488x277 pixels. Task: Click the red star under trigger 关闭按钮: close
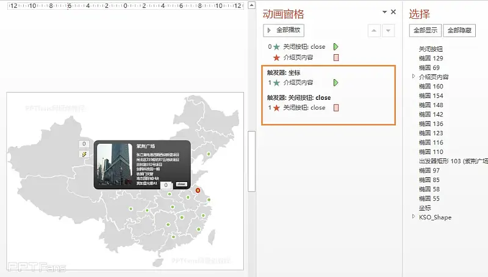coord(277,108)
